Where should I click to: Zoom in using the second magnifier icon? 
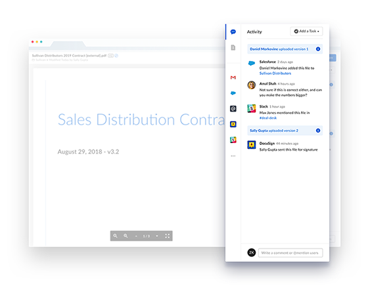(126, 236)
